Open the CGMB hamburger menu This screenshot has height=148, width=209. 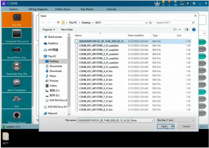point(194,3)
